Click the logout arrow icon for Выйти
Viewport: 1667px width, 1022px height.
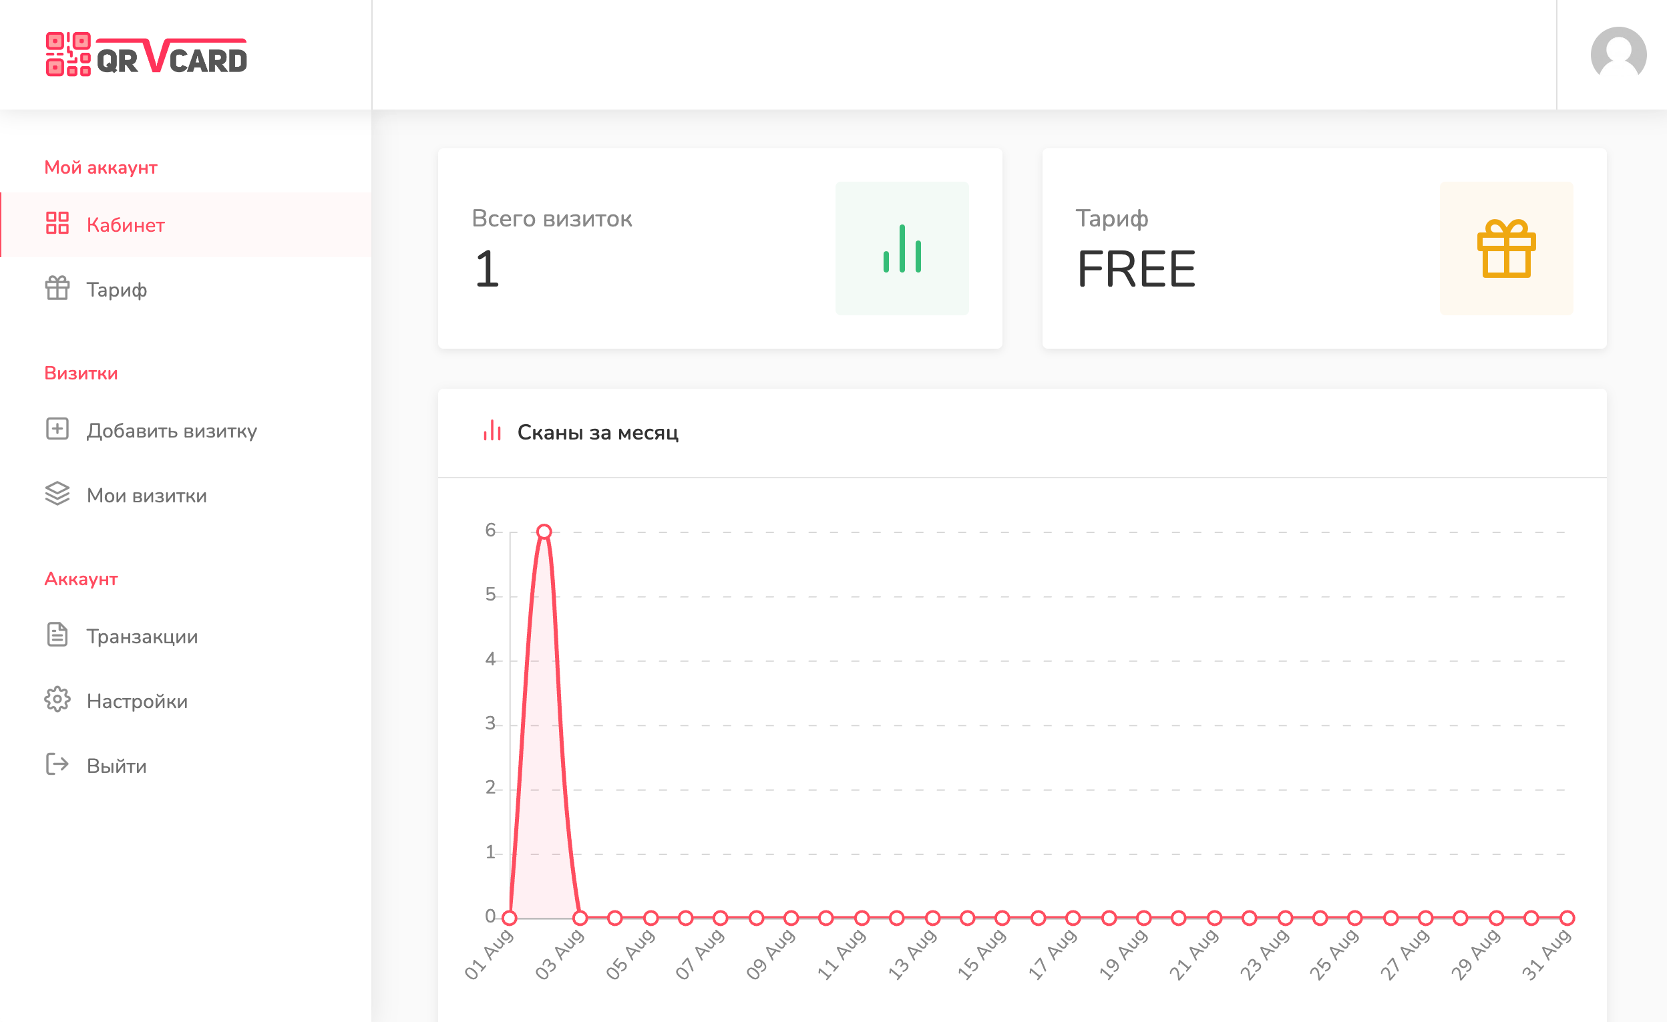point(57,765)
